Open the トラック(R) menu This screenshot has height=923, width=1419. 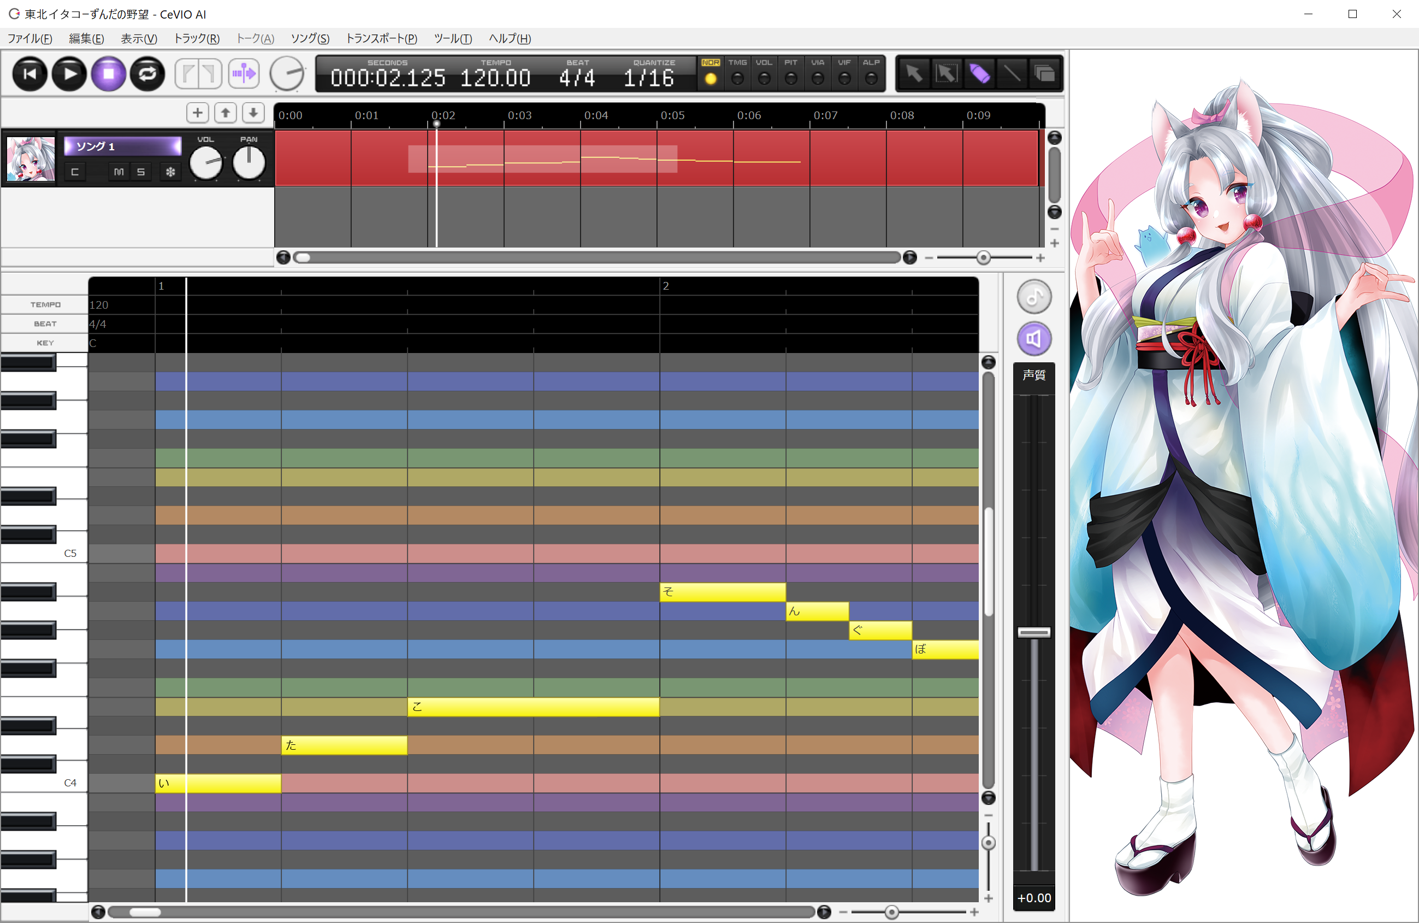pos(197,39)
